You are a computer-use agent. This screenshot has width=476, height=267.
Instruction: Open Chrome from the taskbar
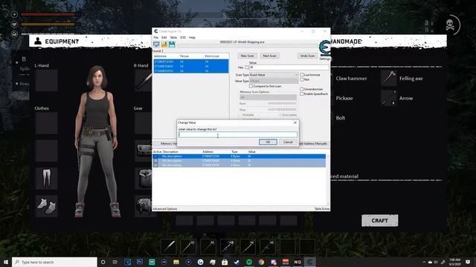[261, 262]
